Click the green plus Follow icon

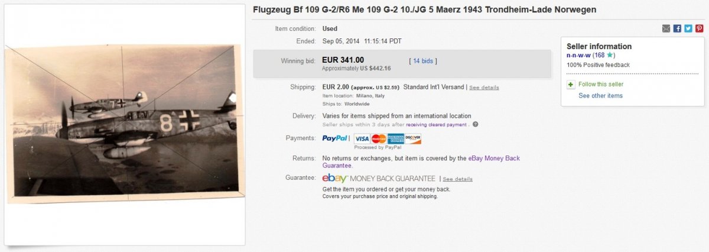[x=571, y=85]
